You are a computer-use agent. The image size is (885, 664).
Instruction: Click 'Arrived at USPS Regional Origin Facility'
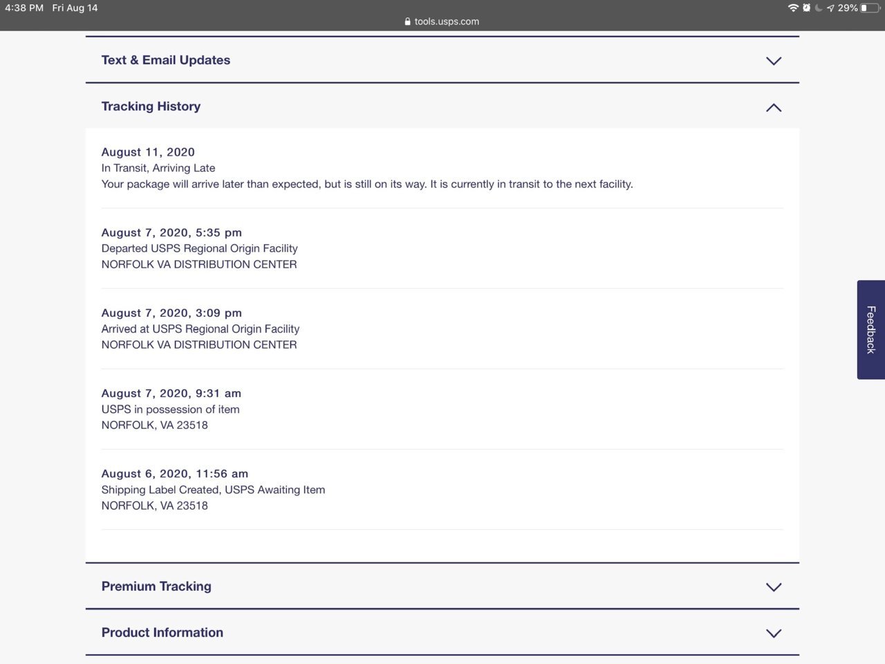(201, 329)
